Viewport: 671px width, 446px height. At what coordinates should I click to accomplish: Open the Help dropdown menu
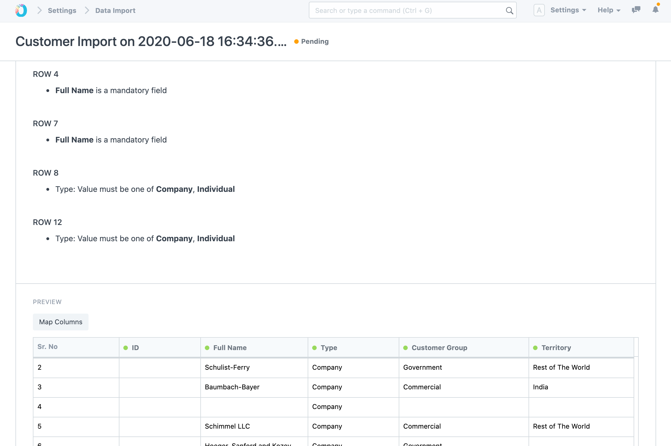tap(609, 10)
